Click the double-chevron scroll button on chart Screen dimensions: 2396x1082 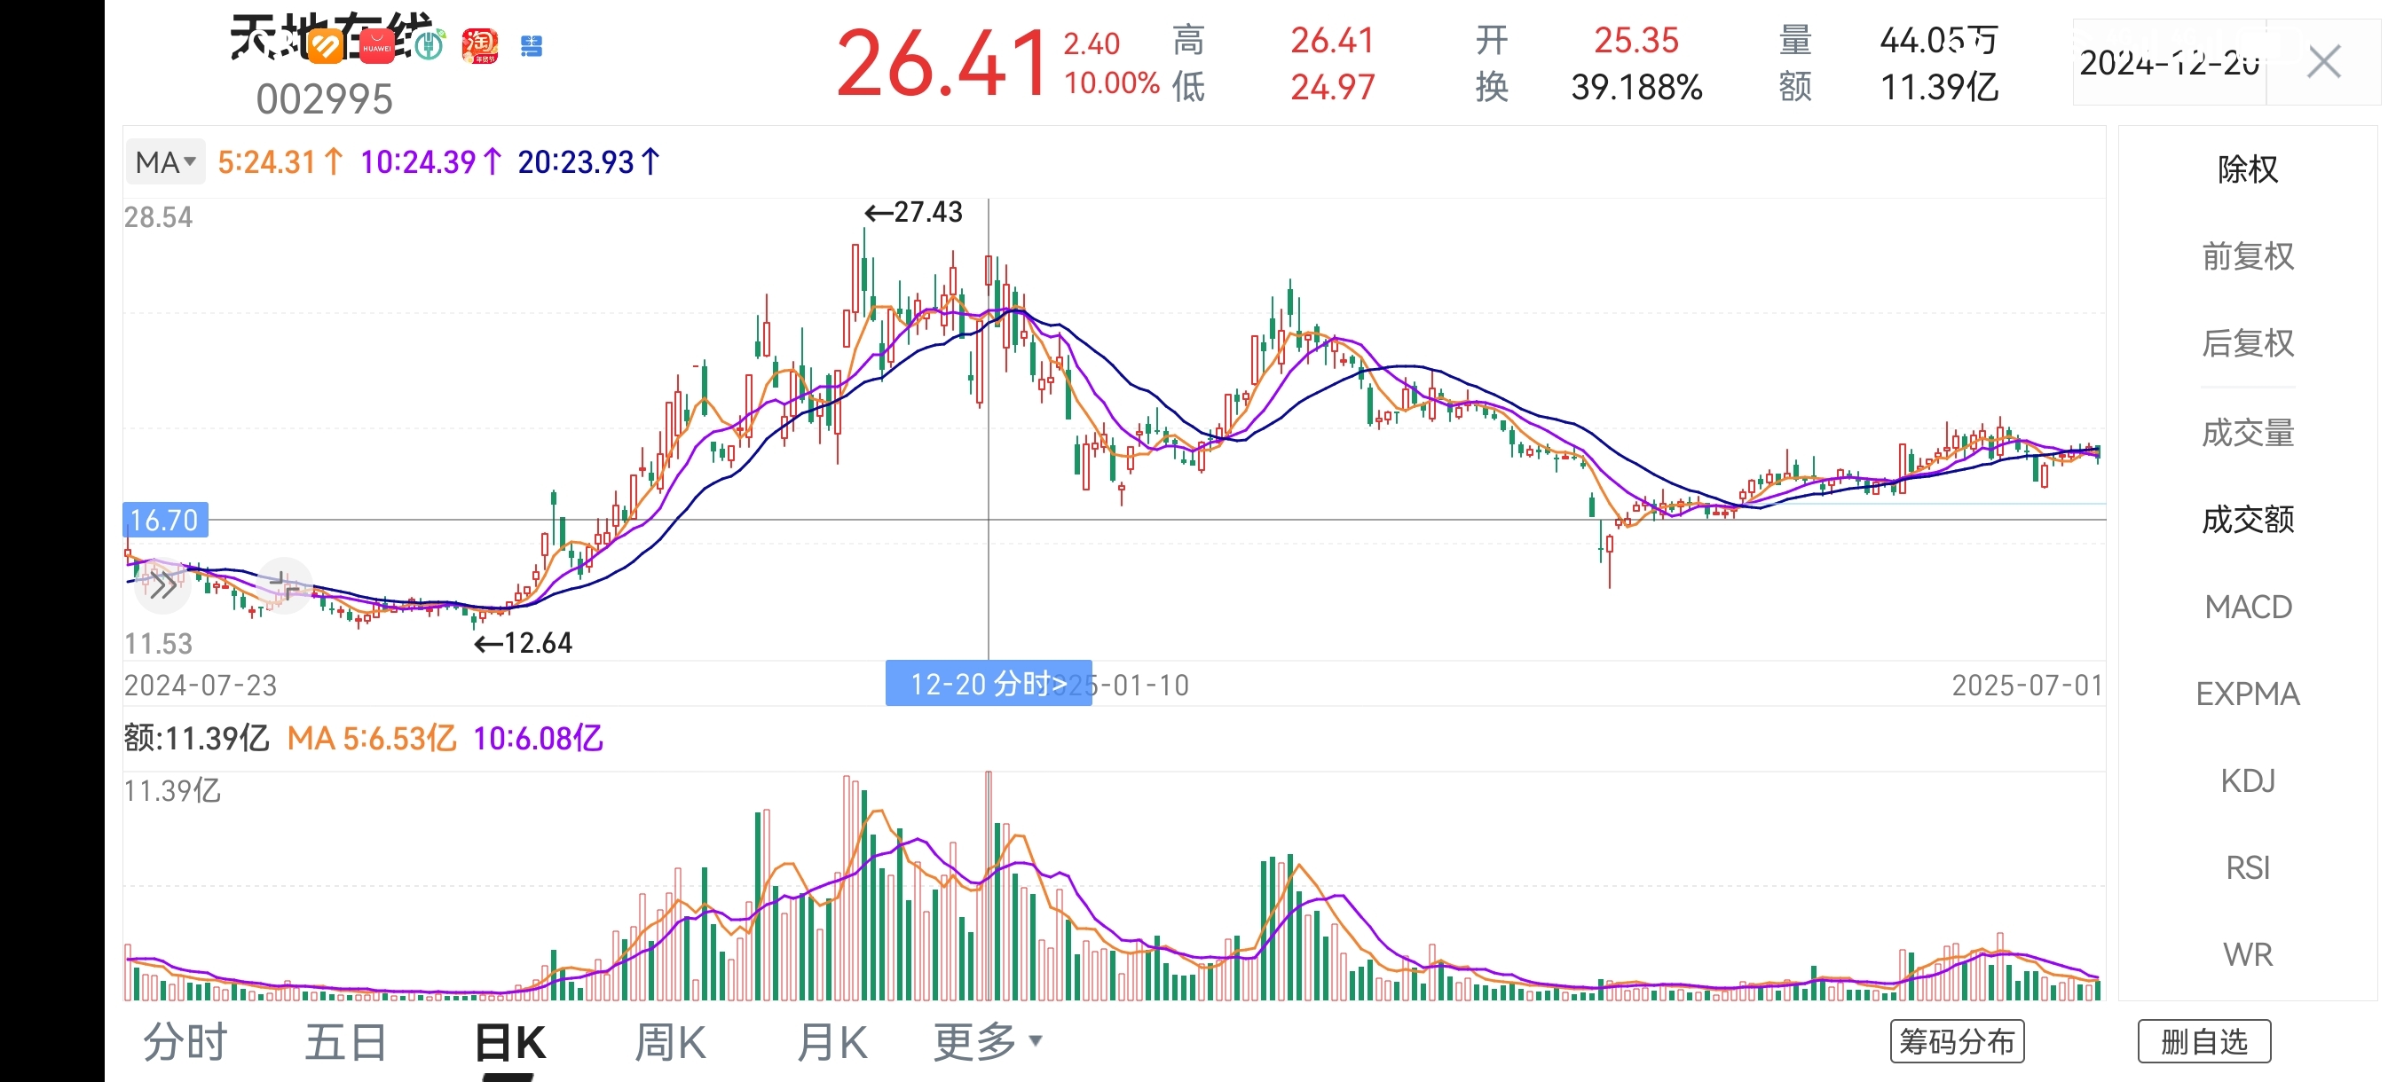click(x=162, y=585)
